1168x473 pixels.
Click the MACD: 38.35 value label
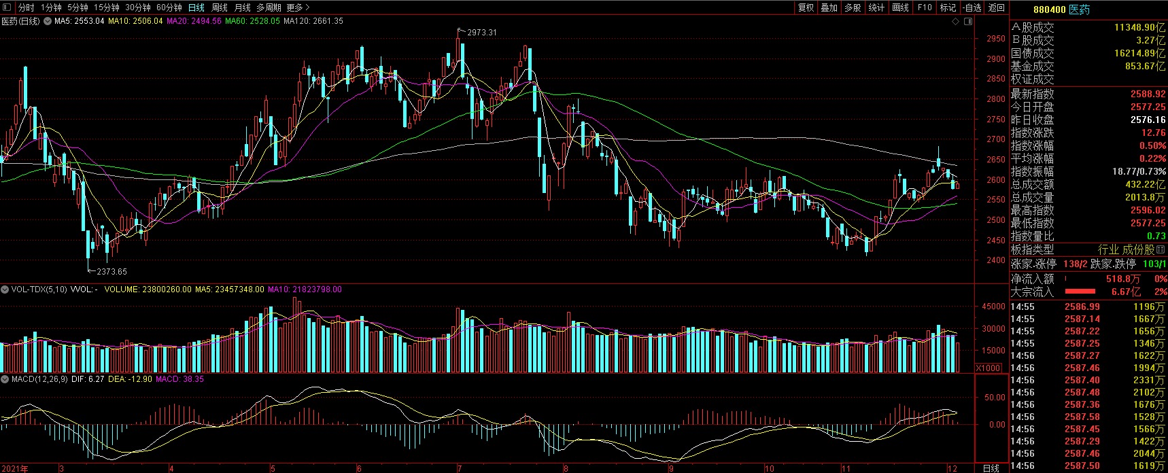coord(179,379)
